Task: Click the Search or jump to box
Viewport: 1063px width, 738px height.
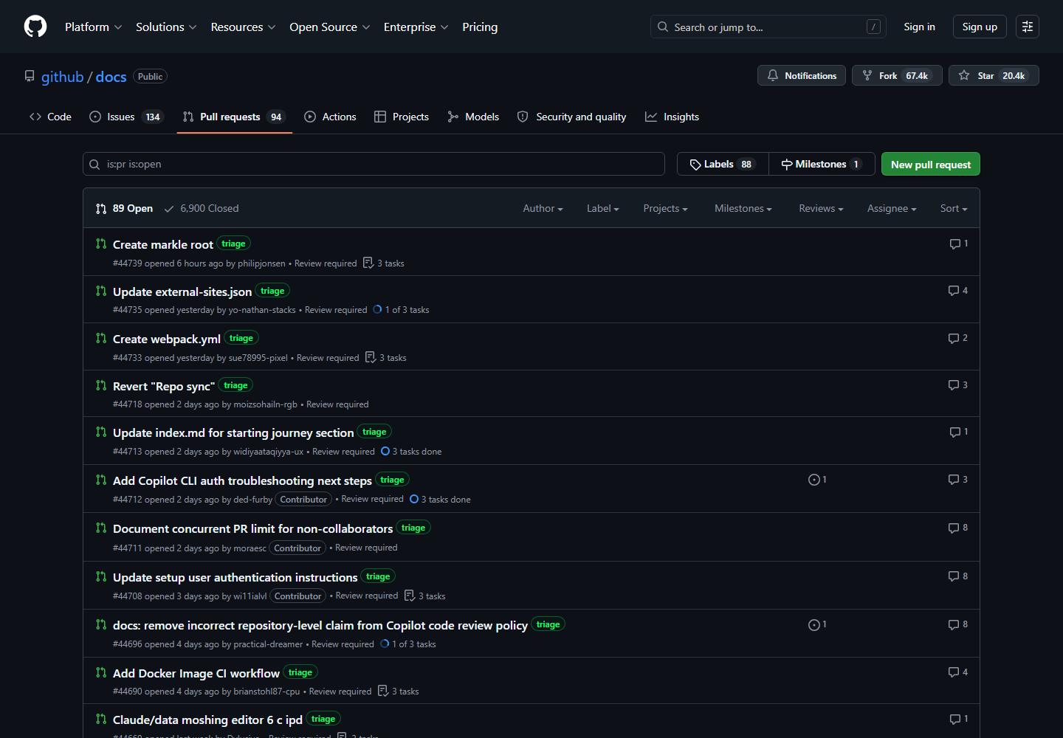Action: [768, 27]
